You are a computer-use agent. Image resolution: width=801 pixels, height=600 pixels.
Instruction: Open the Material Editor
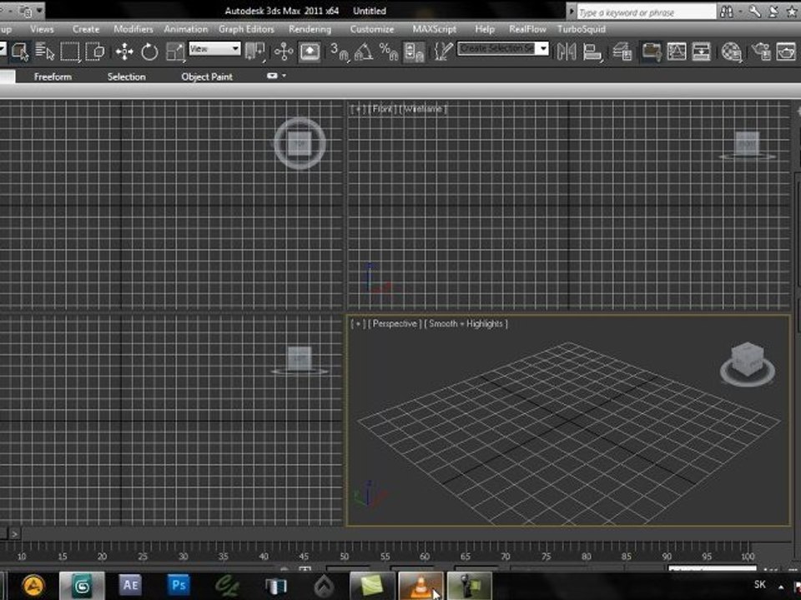731,52
